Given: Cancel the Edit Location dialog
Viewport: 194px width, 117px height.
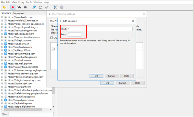Looking at the screenshot, I should [x=112, y=76].
